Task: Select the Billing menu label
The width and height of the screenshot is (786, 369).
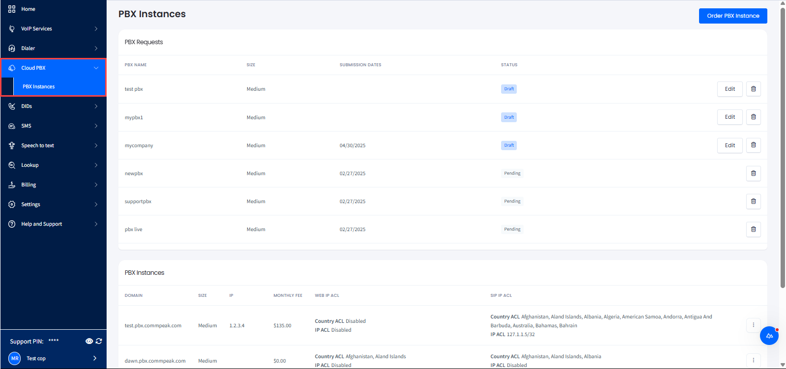Action: [x=28, y=184]
